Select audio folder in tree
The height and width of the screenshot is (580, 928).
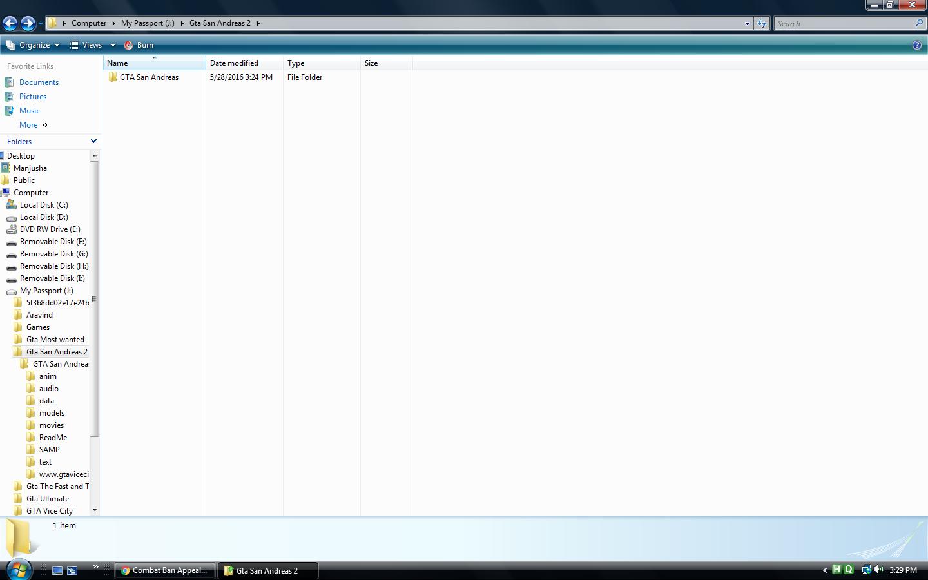pyautogui.click(x=48, y=389)
